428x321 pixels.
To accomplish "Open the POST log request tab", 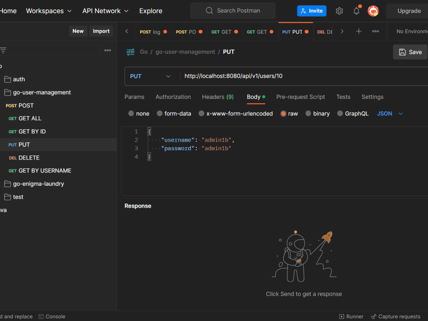I will pos(153,32).
